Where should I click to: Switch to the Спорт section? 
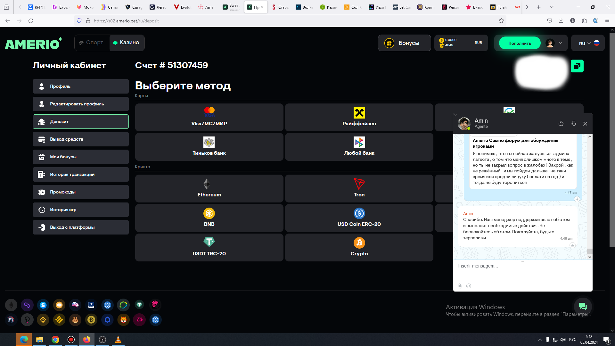coord(91,43)
